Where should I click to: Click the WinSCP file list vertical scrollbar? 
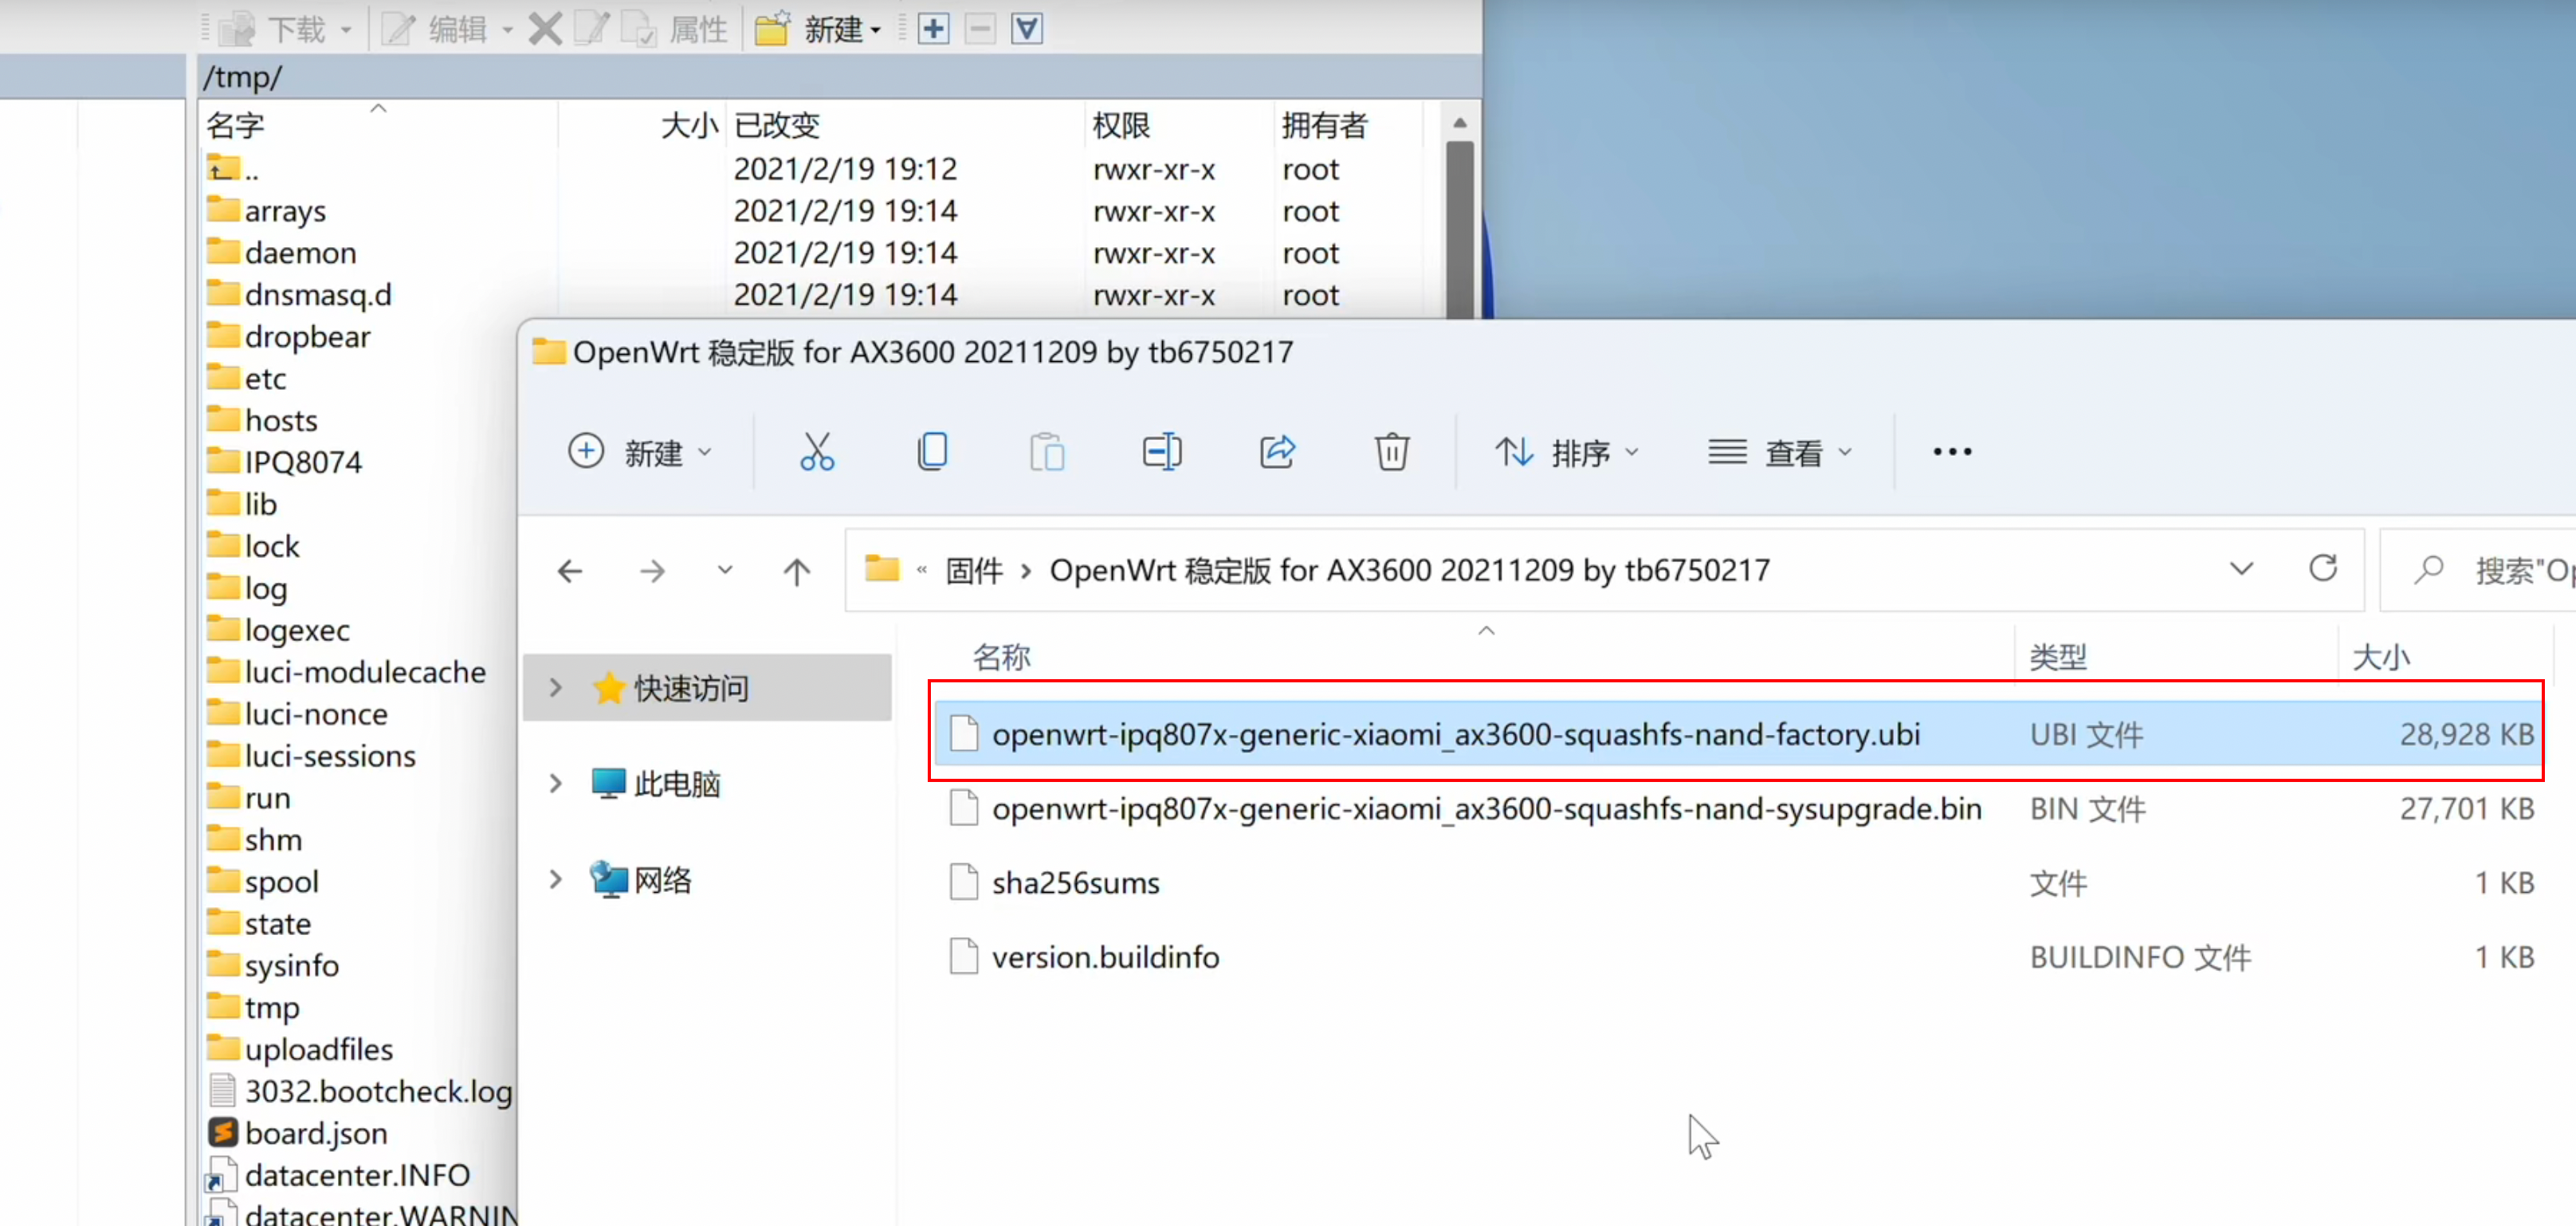tap(1459, 229)
